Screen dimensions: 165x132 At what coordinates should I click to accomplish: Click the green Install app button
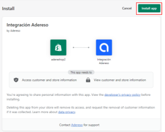tap(149, 8)
